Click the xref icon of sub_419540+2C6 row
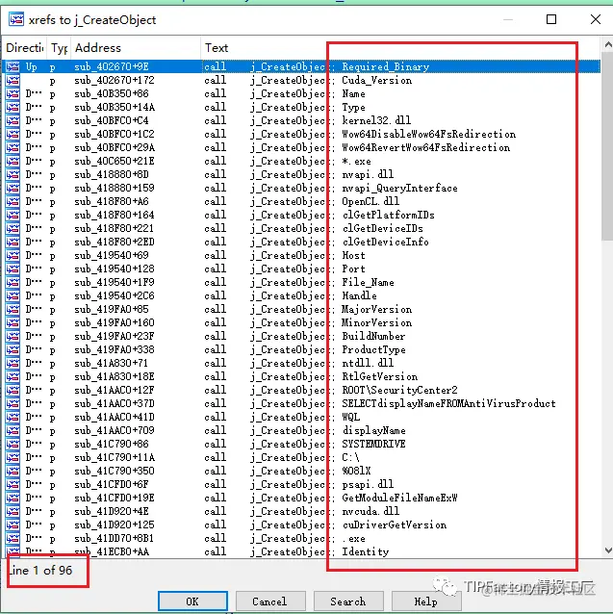This screenshot has height=614, width=613. point(13,295)
